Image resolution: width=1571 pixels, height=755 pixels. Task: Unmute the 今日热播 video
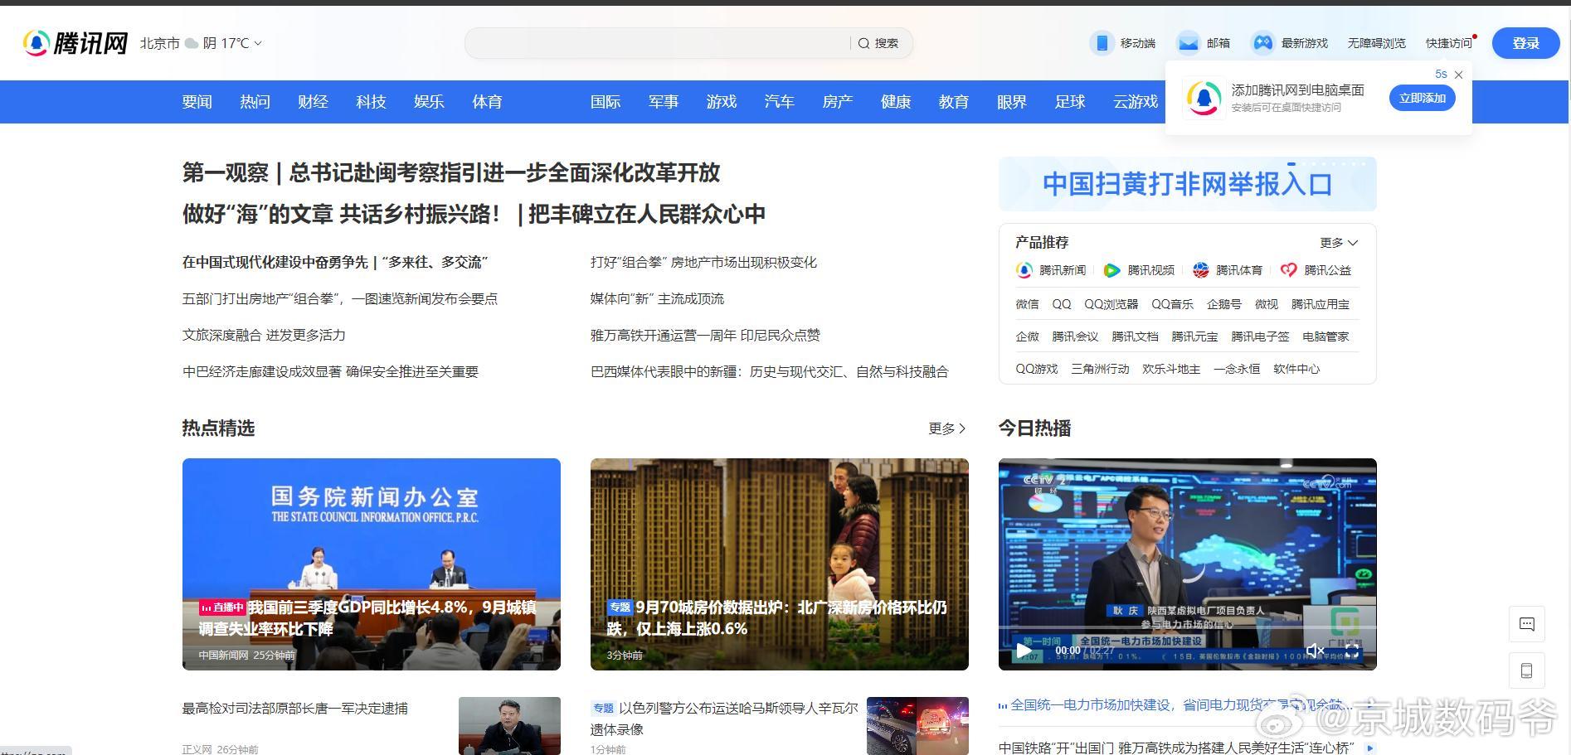tap(1315, 651)
